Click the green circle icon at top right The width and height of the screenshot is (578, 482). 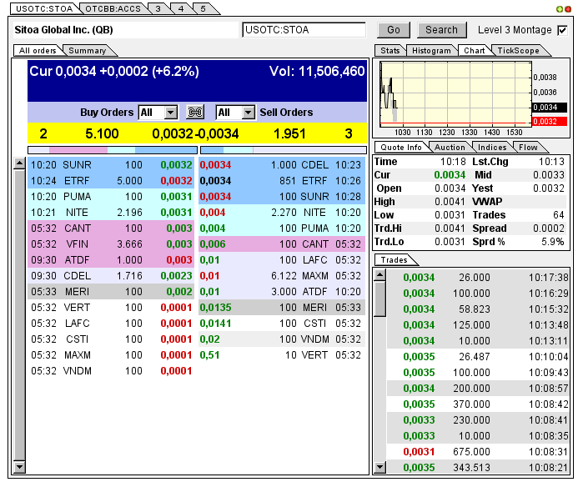(x=559, y=9)
